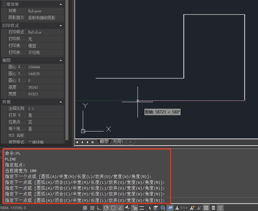This screenshot has width=258, height=211.
Task: Click annotation scale figure icon
Action: [x=177, y=208]
